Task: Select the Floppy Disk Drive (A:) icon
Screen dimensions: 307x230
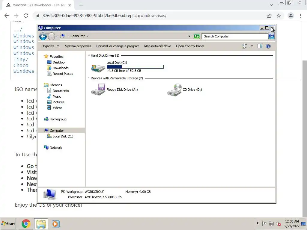Action: click(x=98, y=90)
